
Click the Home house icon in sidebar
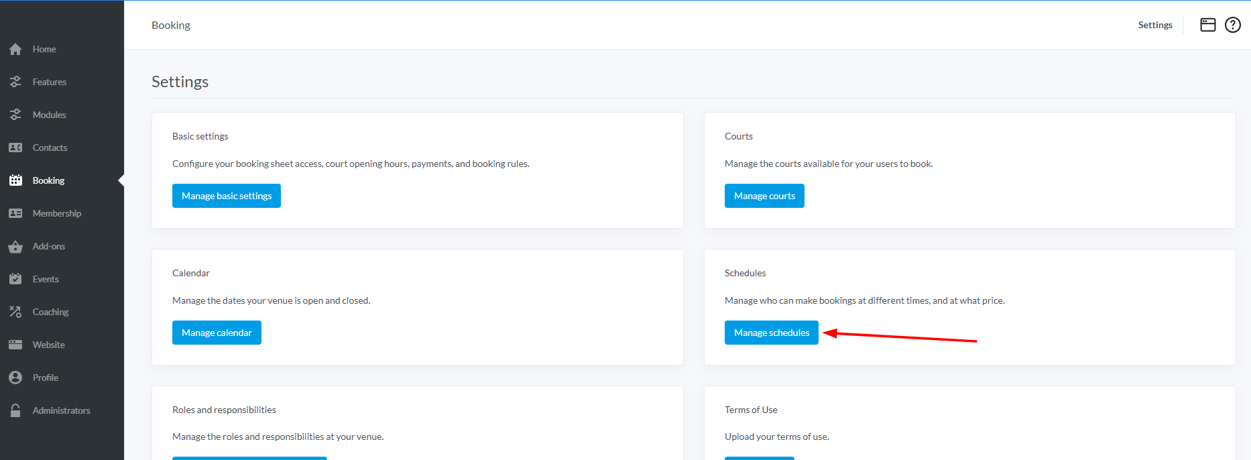tap(15, 50)
